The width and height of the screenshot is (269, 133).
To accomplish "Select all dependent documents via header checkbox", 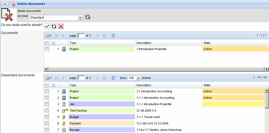I will click(x=47, y=85).
